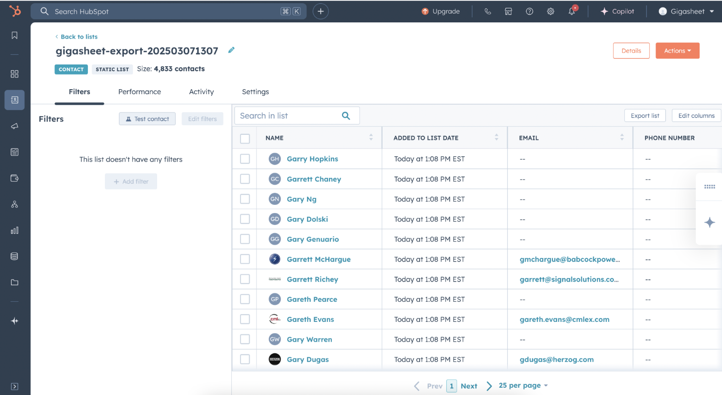Open the Gigasheet account dropdown
The image size is (722, 395).
(x=686, y=11)
